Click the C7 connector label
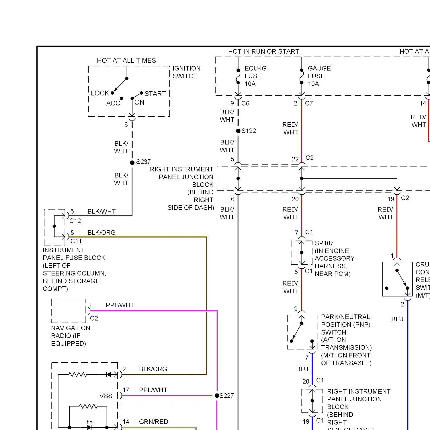Screen dimensions: 430x430 (309, 103)
